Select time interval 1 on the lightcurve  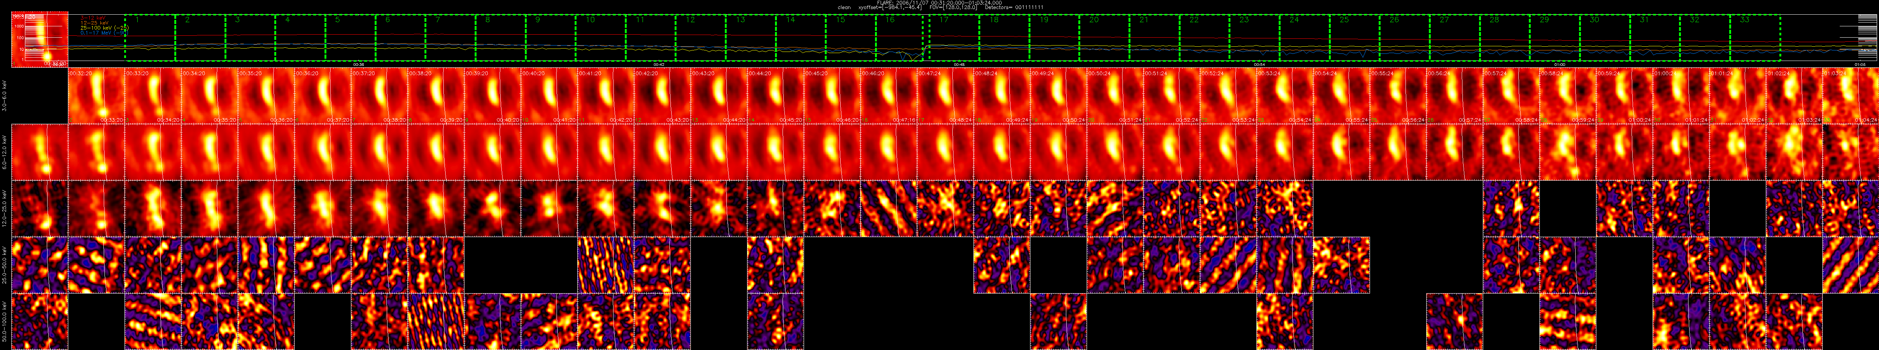[x=150, y=38]
